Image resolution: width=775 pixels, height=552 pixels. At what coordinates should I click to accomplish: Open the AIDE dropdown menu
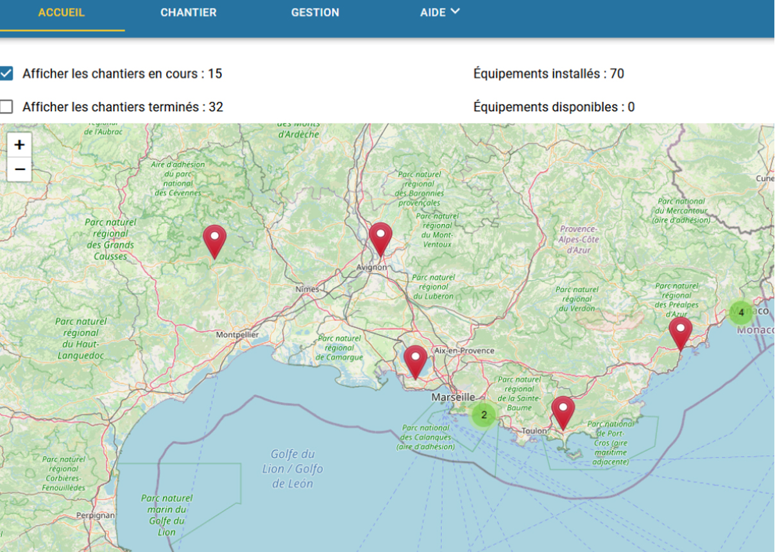[433, 13]
